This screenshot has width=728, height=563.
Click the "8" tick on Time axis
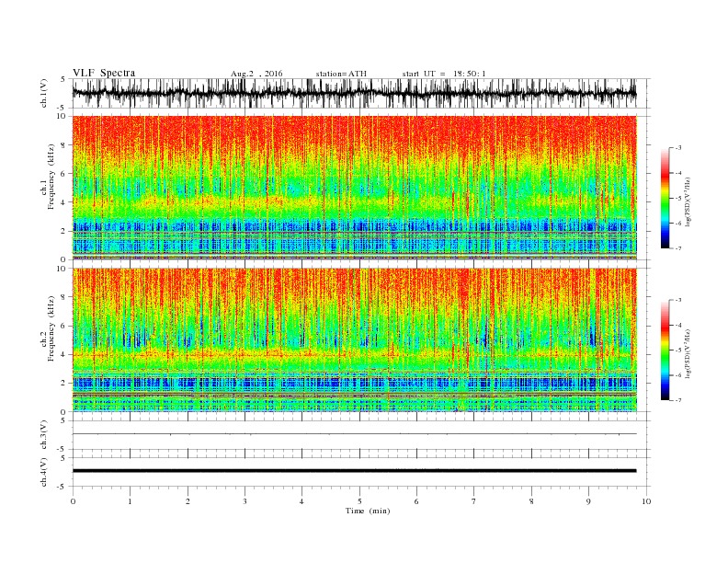click(x=531, y=501)
